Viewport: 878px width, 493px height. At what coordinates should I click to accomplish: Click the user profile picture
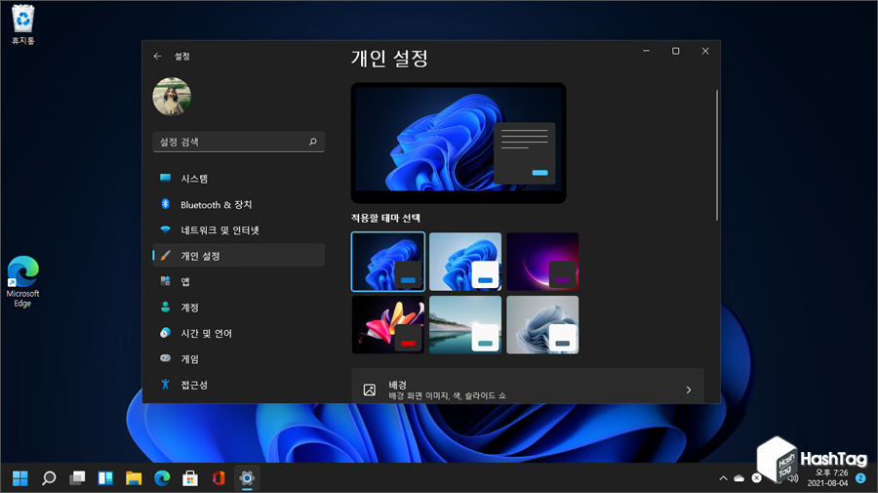coord(172,97)
